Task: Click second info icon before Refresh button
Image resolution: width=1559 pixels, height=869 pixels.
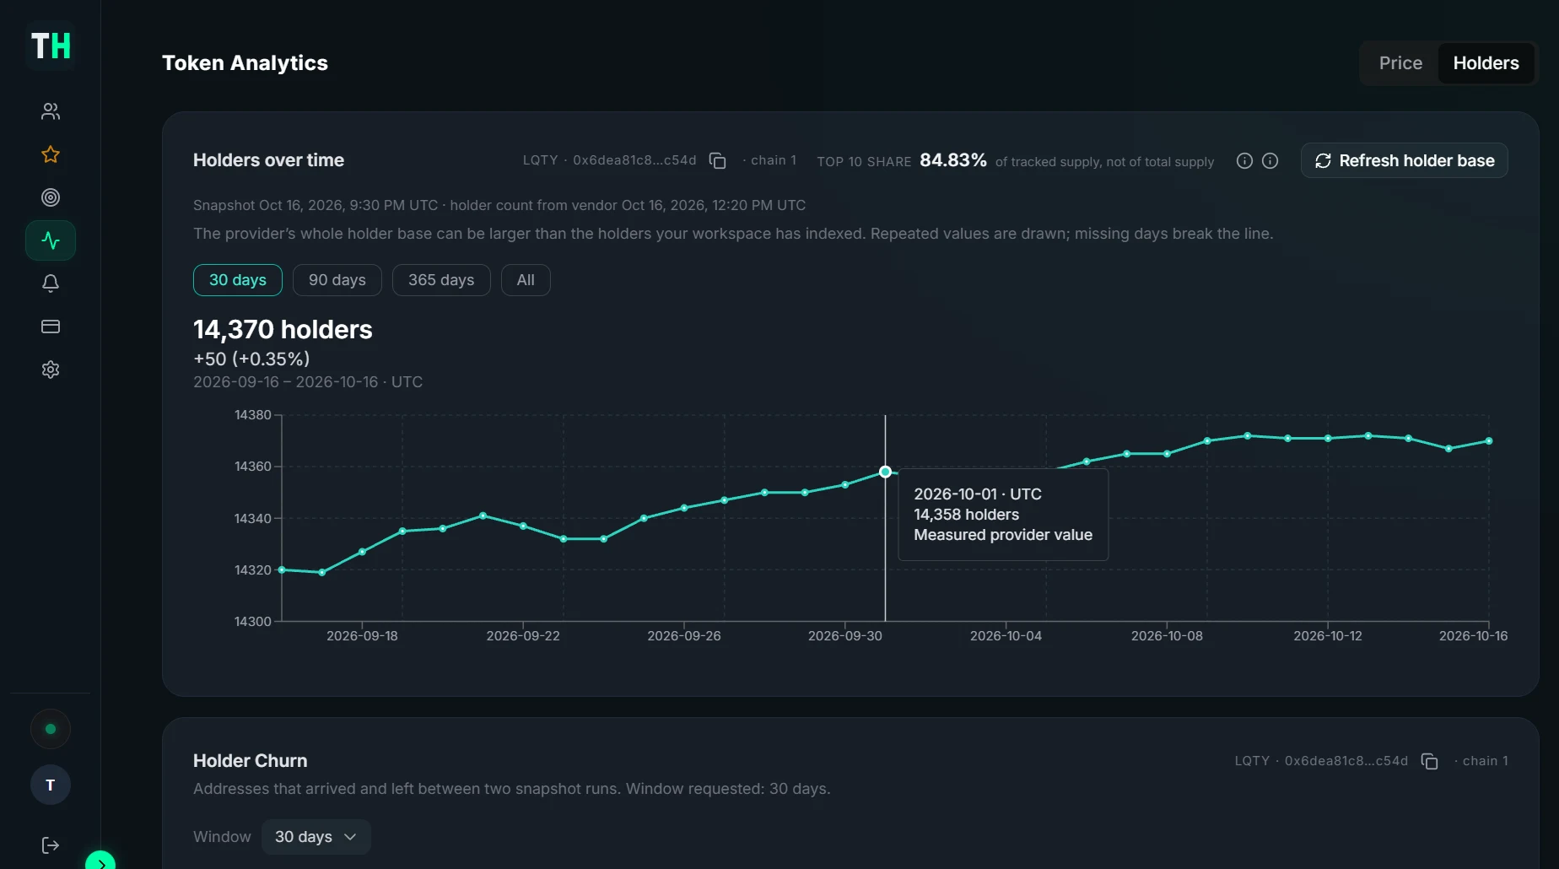Action: 1270,160
